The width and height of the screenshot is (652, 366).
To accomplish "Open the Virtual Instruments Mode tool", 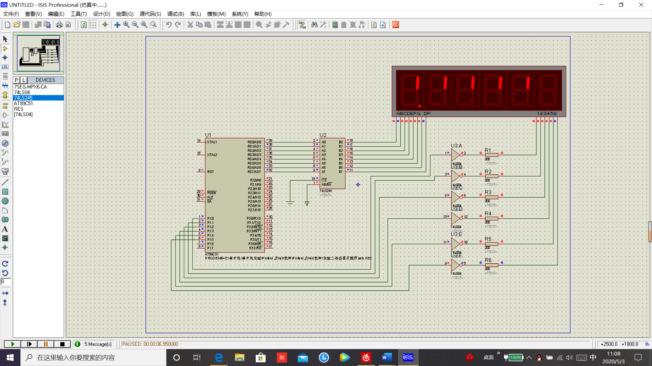I will [x=5, y=171].
